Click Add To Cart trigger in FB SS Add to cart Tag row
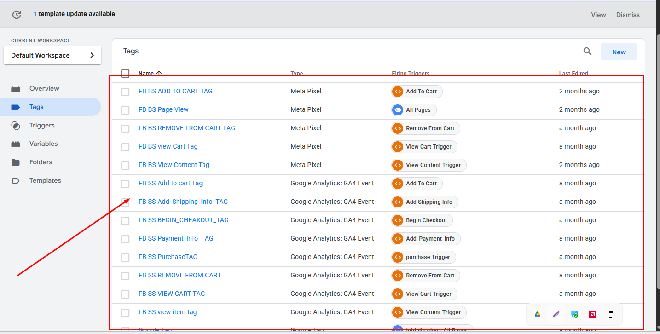Screen dimensions: 660x334 417,184
